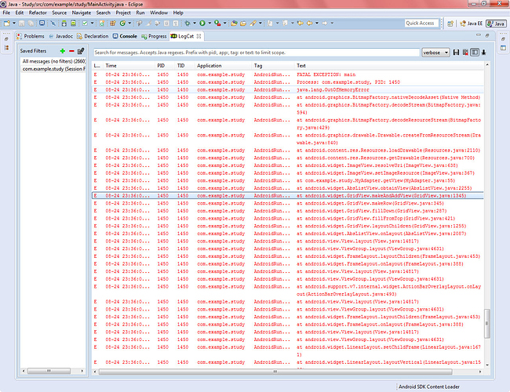This screenshot has height=392, width=510.
Task: Delete the selected logcat filter
Action: (x=71, y=50)
